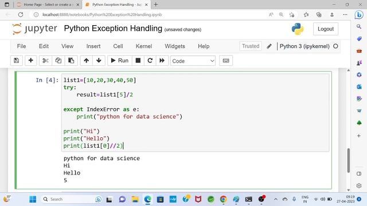The width and height of the screenshot is (367, 206).
Task: Click the taskbar Search box
Action: tap(72, 199)
